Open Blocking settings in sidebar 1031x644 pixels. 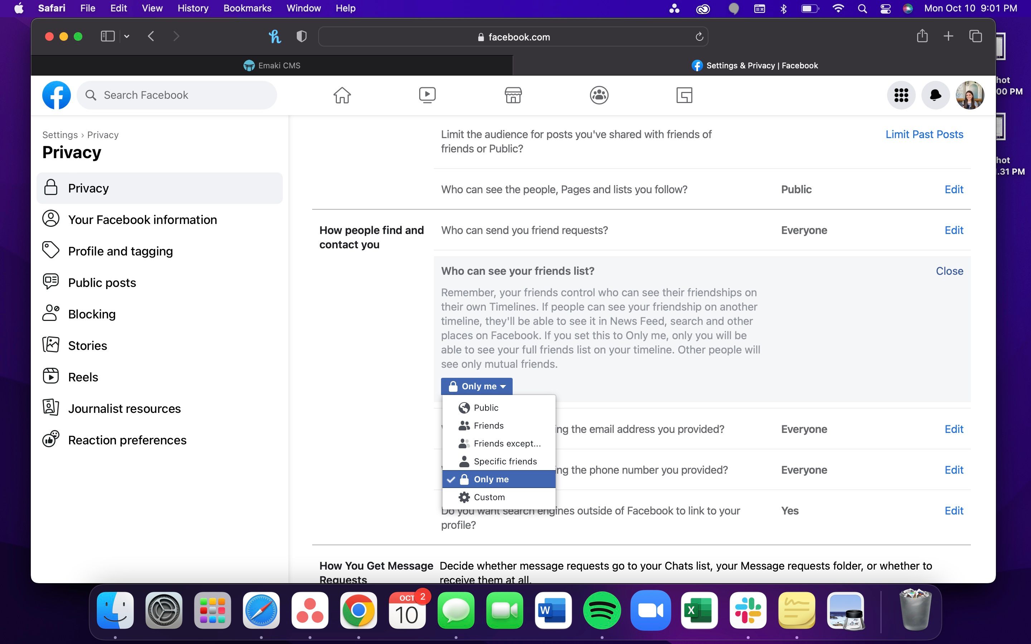click(92, 314)
